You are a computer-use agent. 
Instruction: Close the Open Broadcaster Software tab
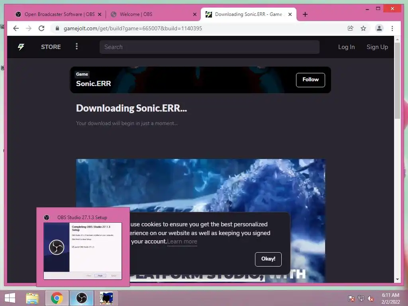pyautogui.click(x=99, y=15)
